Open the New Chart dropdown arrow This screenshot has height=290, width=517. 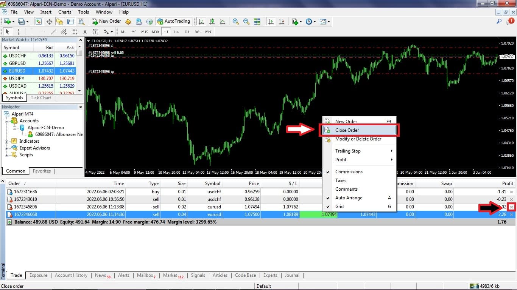tap(13, 22)
